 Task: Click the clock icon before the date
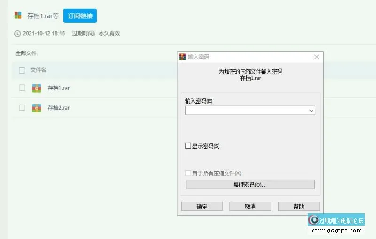point(17,34)
